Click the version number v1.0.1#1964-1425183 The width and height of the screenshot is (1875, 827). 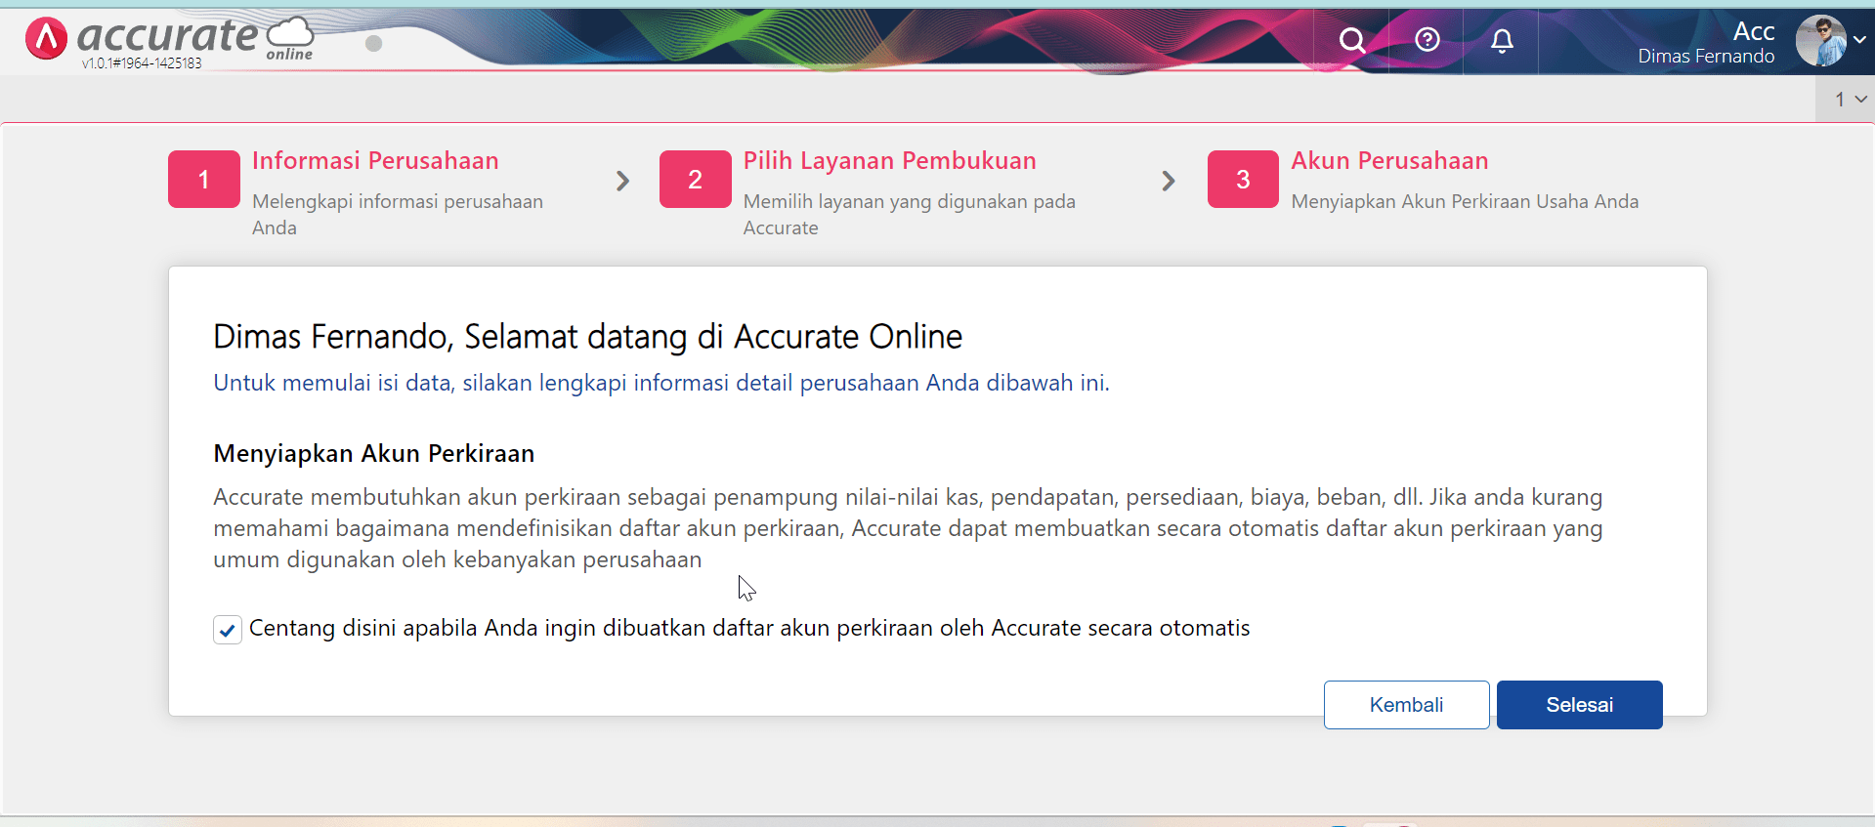click(x=142, y=63)
